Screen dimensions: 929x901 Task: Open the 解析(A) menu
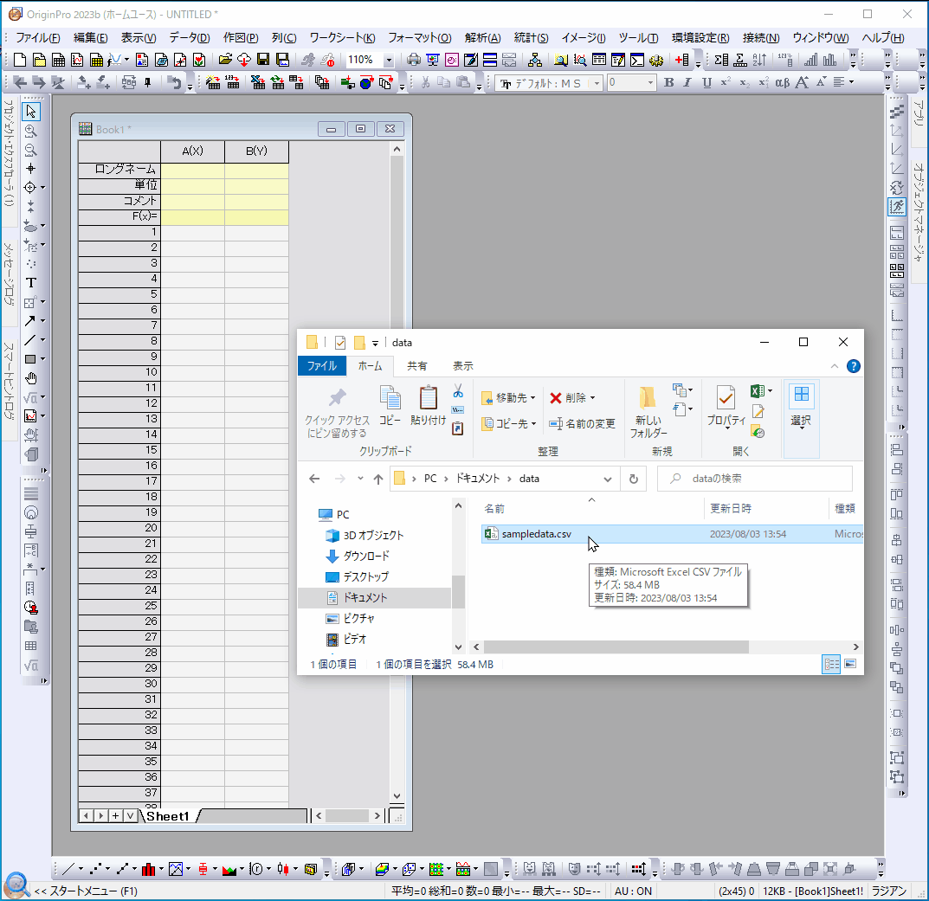tap(482, 38)
